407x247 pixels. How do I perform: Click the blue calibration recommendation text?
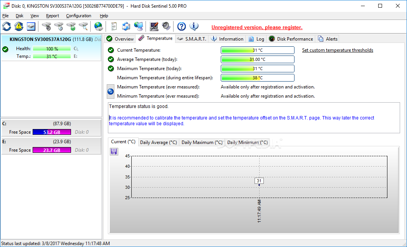tap(242, 121)
